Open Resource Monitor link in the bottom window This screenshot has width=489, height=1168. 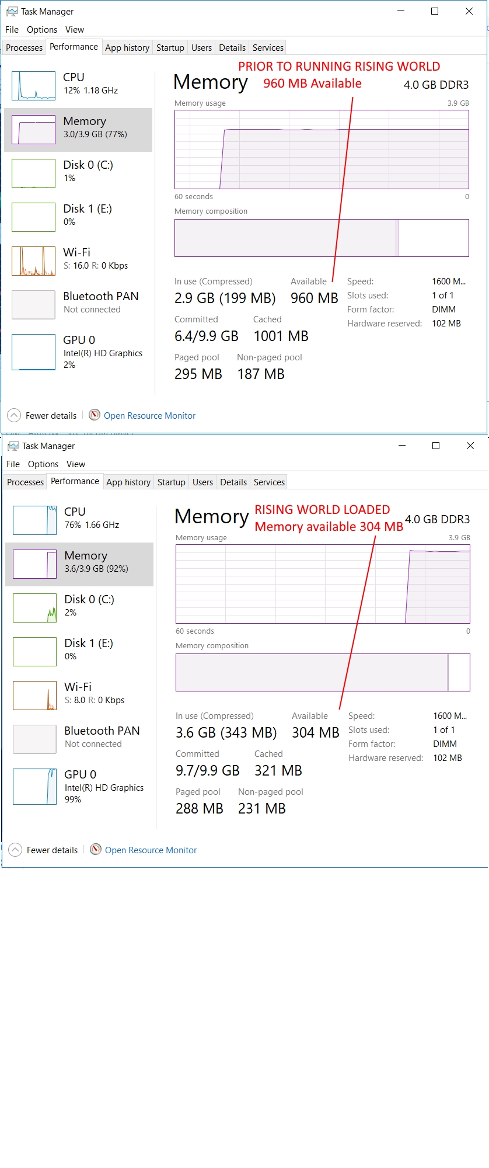(151, 850)
